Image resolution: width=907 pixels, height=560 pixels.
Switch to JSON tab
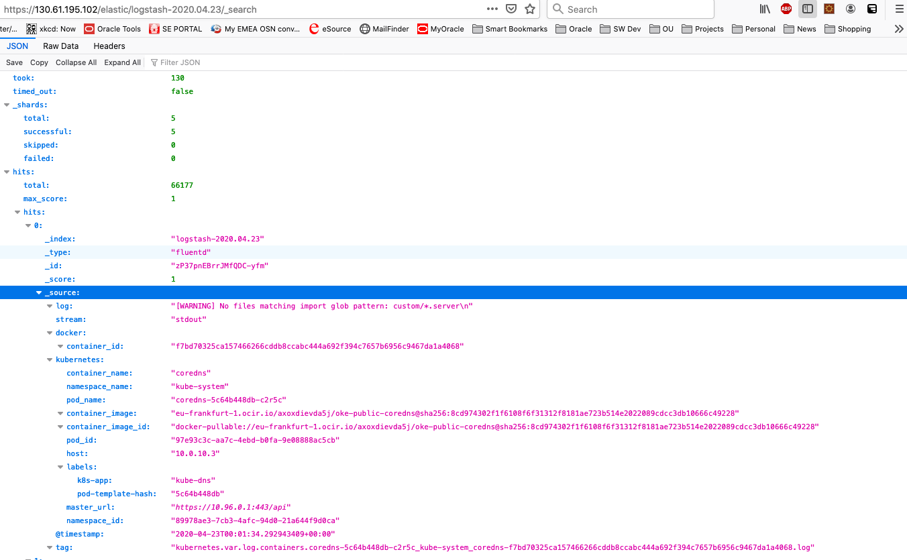point(17,46)
